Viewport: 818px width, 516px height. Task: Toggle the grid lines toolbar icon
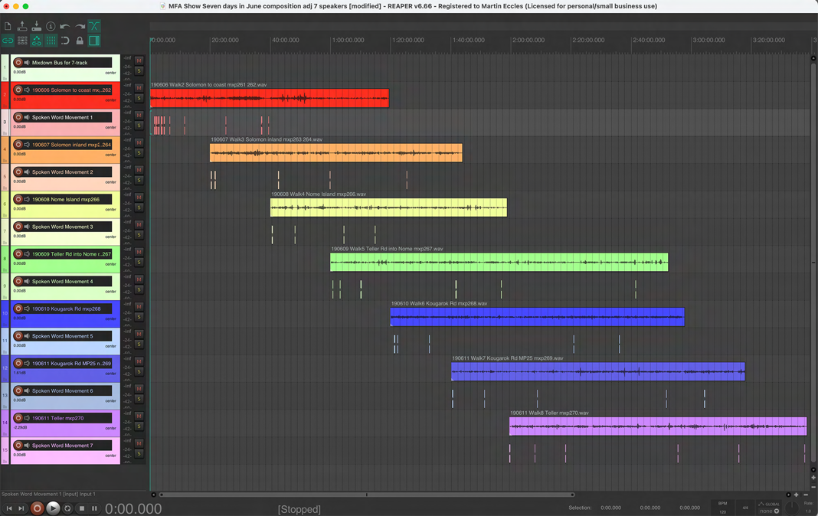pos(51,41)
